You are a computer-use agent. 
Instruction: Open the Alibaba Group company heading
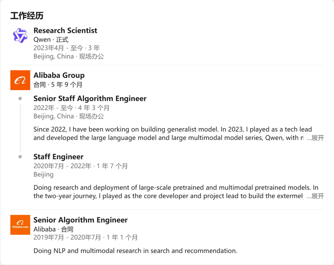pos(59,76)
